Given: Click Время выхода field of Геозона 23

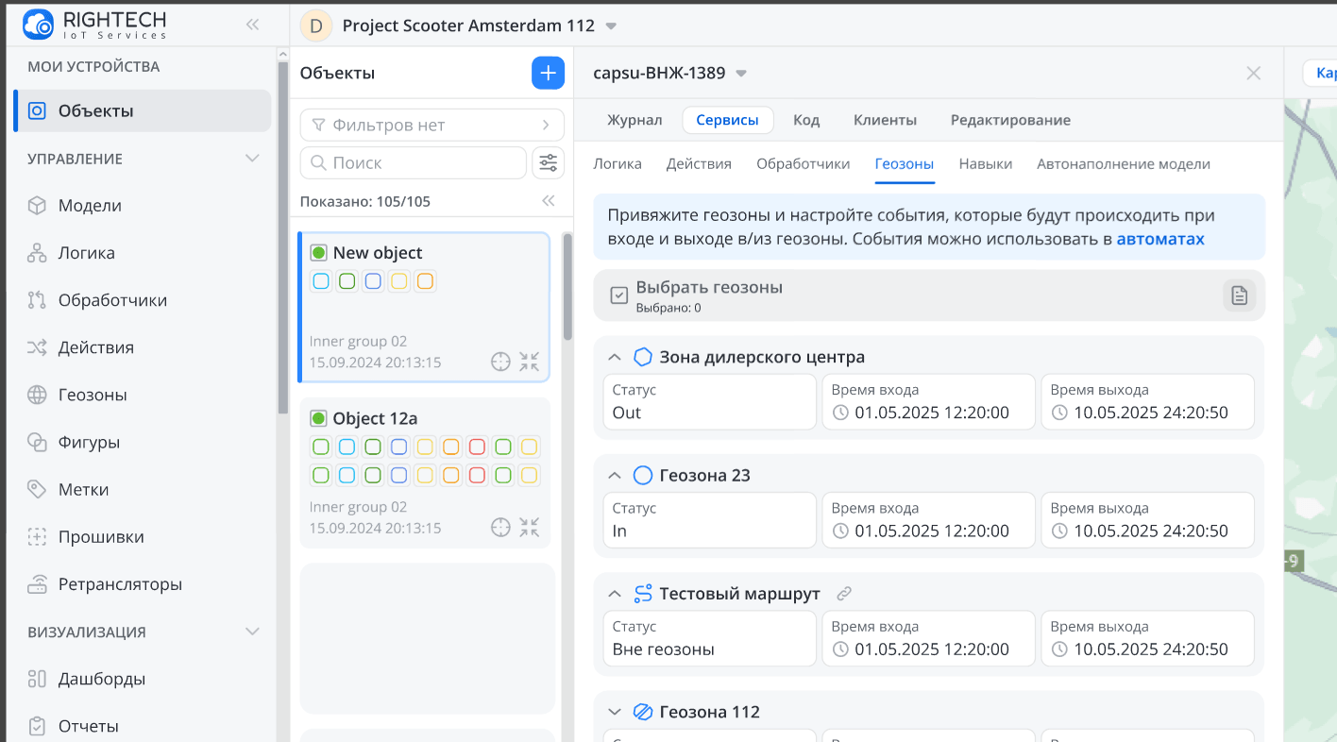Looking at the screenshot, I should pos(1147,519).
